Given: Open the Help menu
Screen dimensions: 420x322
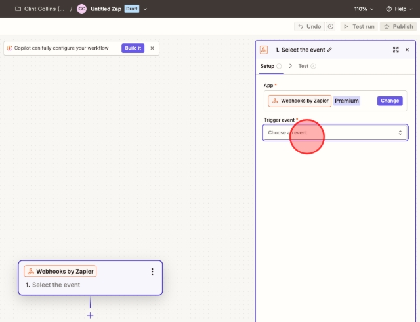Looking at the screenshot, I should (x=399, y=9).
